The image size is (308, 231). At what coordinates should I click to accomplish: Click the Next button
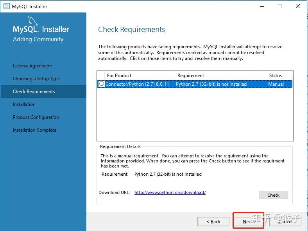pos(249,221)
